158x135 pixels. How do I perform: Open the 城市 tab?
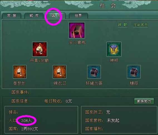point(34,16)
